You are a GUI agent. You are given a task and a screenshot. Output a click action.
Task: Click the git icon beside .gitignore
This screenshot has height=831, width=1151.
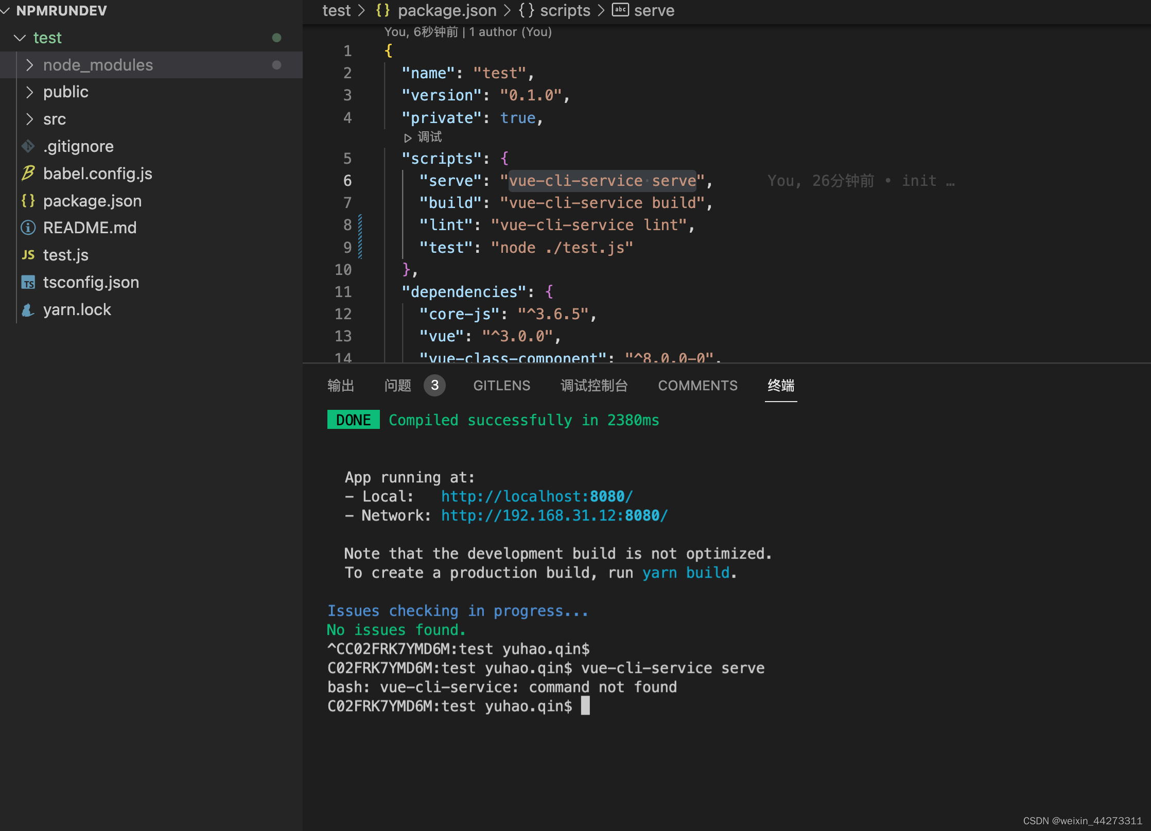click(28, 146)
